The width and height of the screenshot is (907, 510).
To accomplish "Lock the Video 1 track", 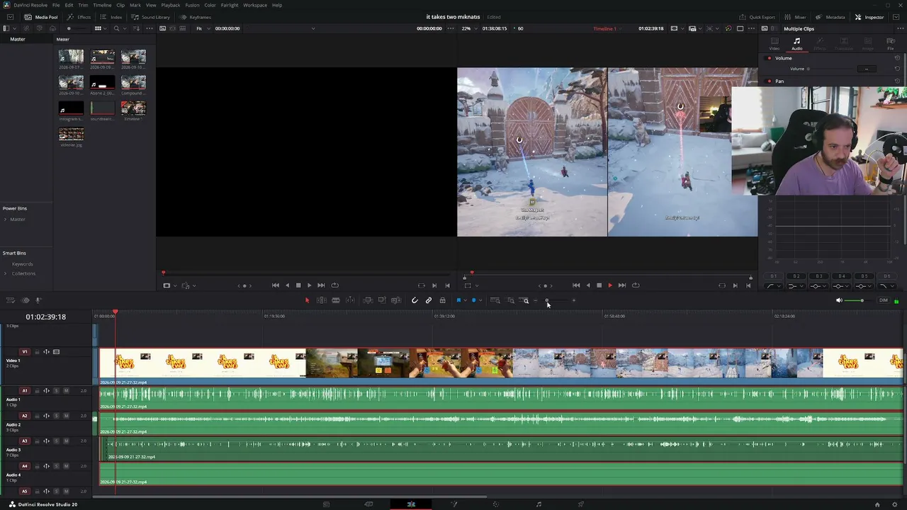I will click(37, 352).
